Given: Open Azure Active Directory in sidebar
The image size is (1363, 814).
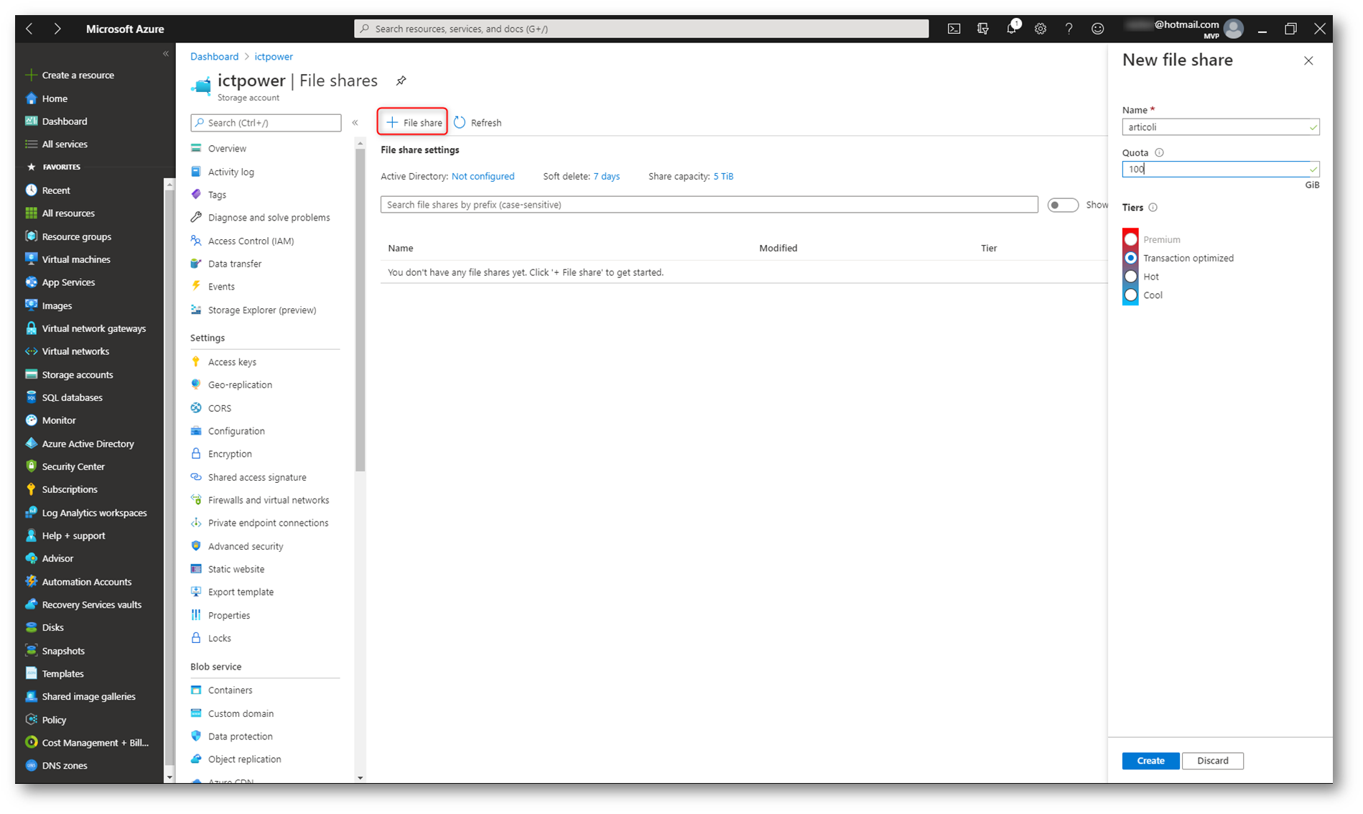Looking at the screenshot, I should click(x=88, y=443).
